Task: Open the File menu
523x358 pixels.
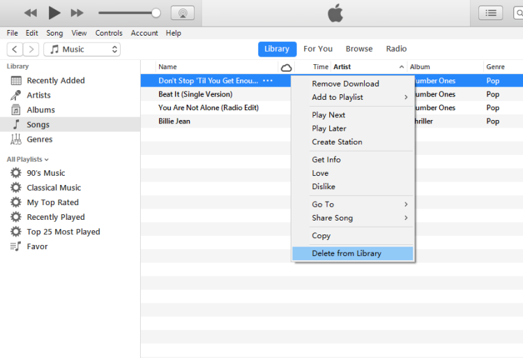Action: click(x=12, y=33)
